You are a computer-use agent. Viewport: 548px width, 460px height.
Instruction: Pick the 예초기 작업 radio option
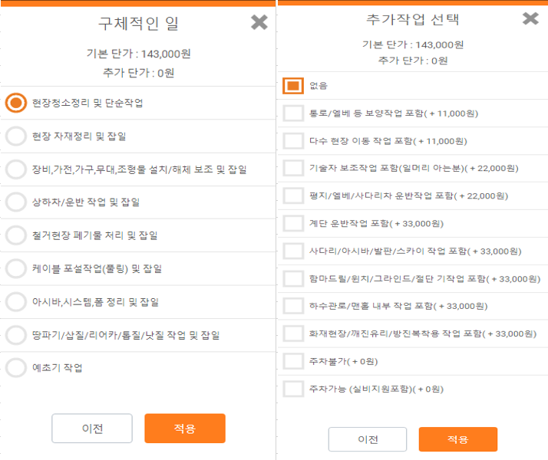tap(15, 367)
